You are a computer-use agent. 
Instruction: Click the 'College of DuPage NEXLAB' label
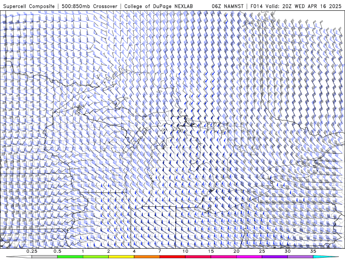click(158, 6)
